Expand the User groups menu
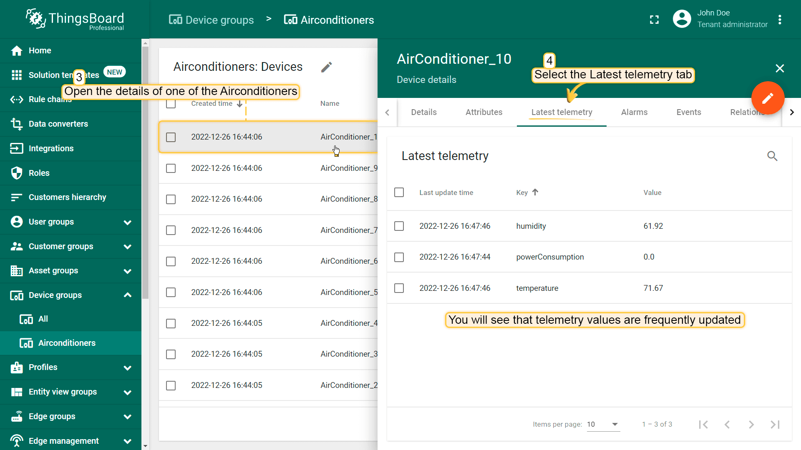801x450 pixels. [x=128, y=222]
